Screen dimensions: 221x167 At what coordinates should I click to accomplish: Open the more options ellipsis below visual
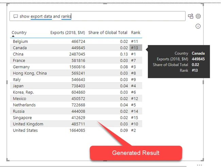[x=200, y=165]
